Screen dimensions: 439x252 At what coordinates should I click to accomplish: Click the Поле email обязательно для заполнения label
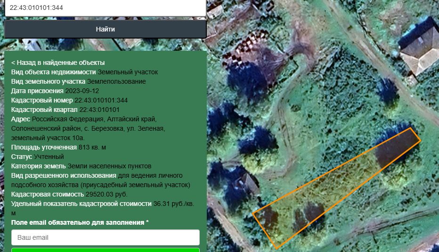pos(80,222)
